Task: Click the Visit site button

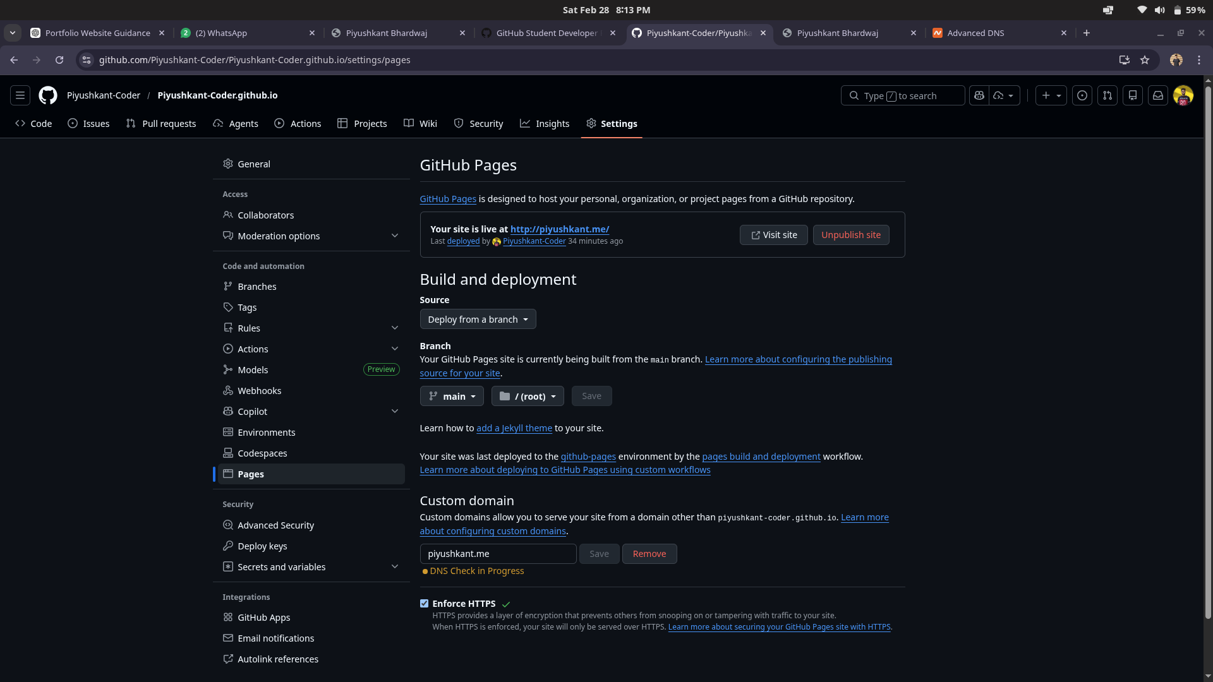Action: tap(774, 235)
